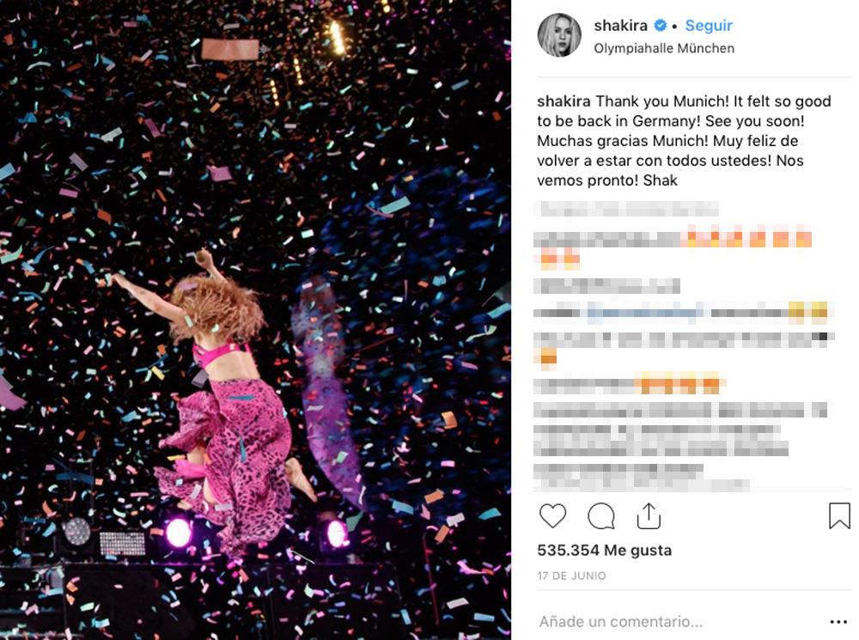The height and width of the screenshot is (640, 859).
Task: Open the comment speech bubble icon
Action: point(601,516)
